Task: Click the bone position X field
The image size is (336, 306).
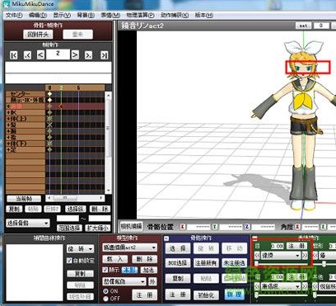Action: tap(198, 227)
